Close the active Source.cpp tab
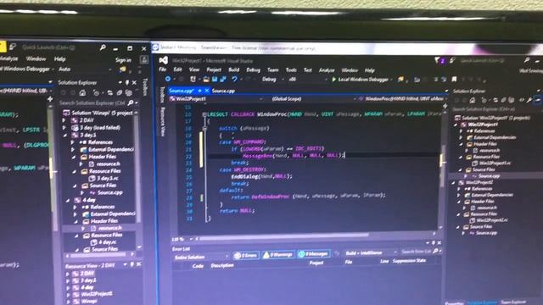The width and height of the screenshot is (543, 305). (x=207, y=91)
